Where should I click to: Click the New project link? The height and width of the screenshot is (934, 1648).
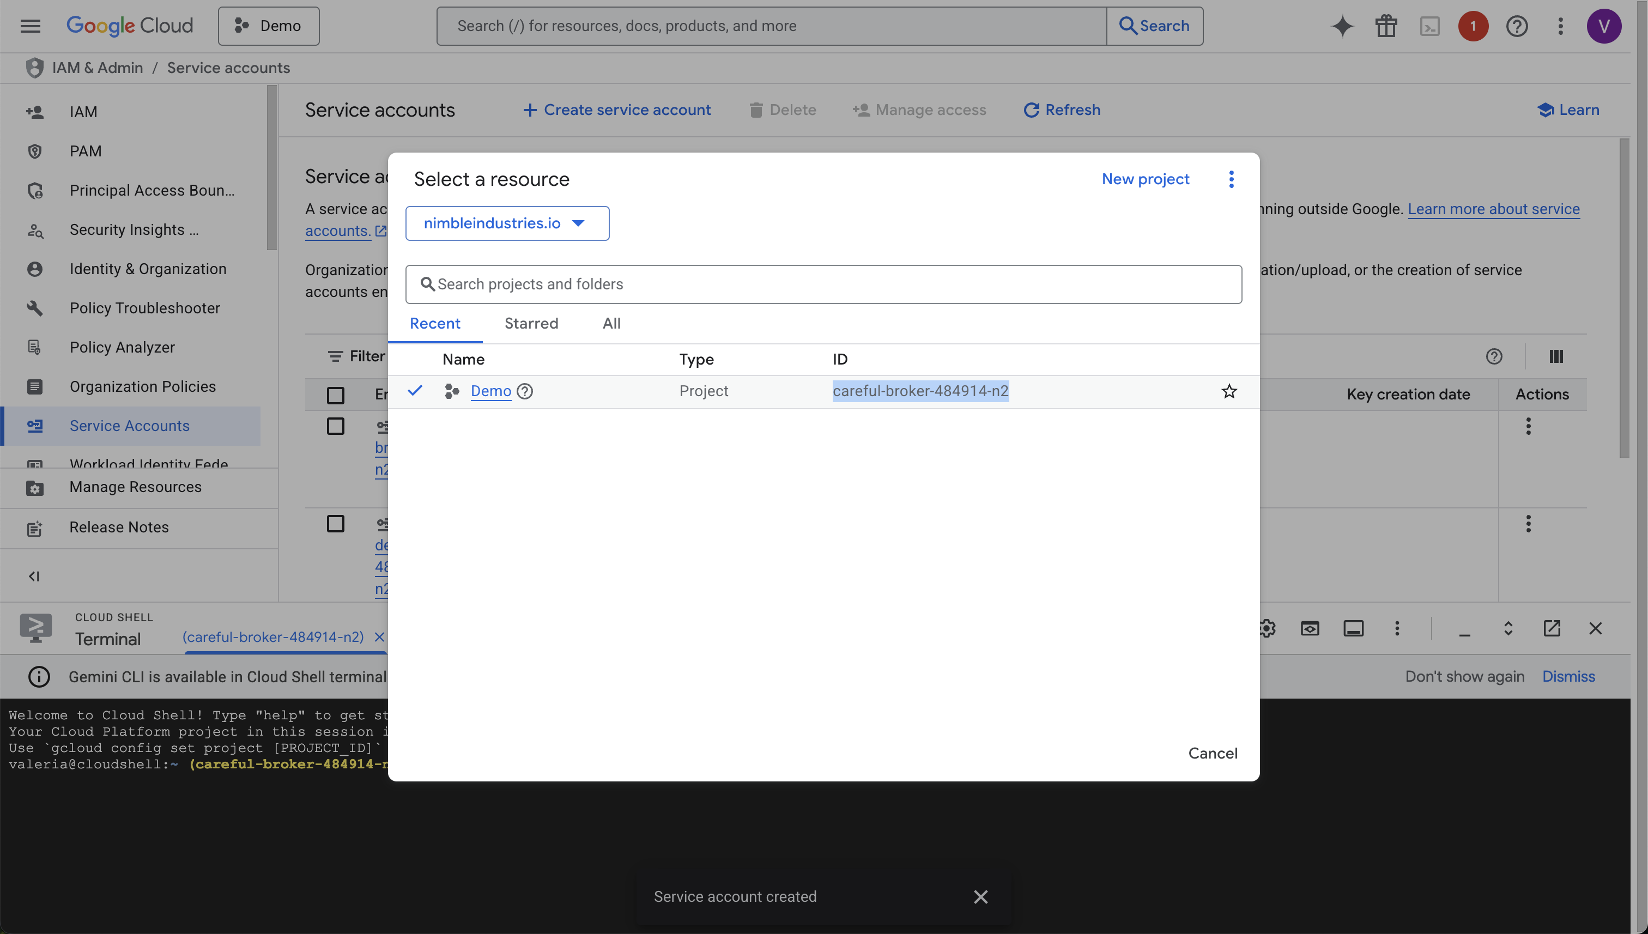(1145, 179)
